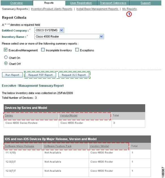The width and height of the screenshot is (165, 178).
Task: Switch to the Support tab
Action: tap(145, 3)
